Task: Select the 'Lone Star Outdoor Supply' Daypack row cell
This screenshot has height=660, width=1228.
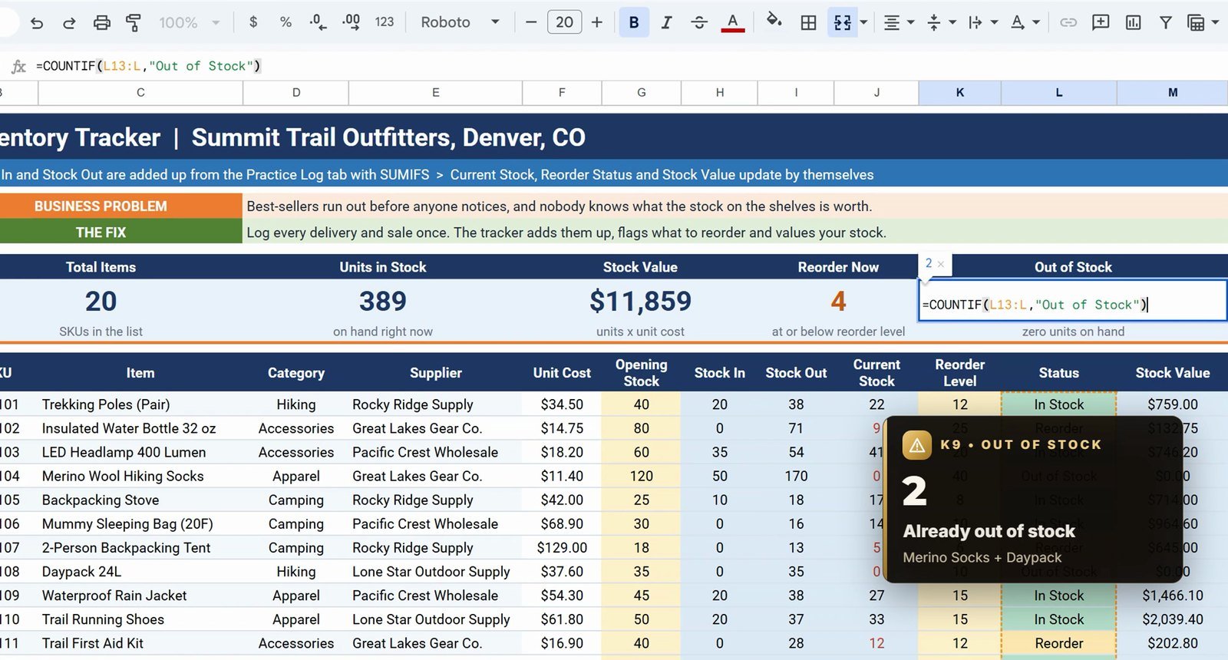Action: click(436, 572)
